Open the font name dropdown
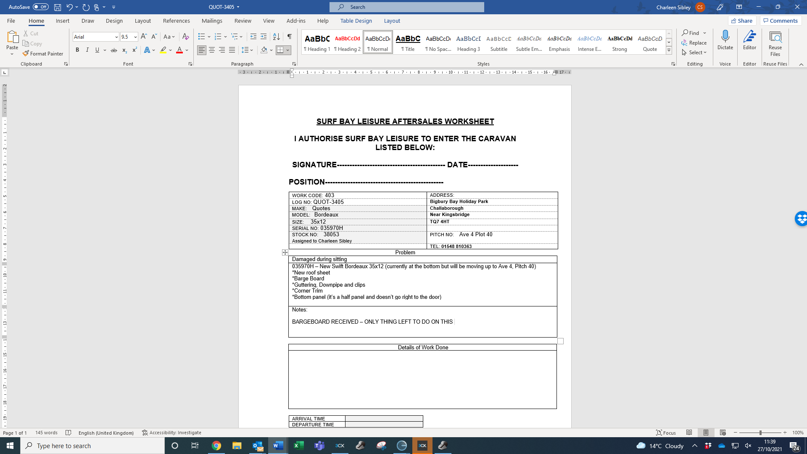807x454 pixels. 116,37
